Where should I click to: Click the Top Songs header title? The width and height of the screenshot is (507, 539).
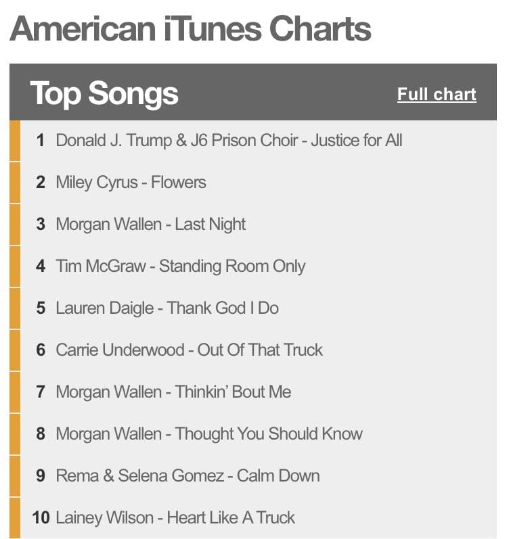(x=104, y=93)
